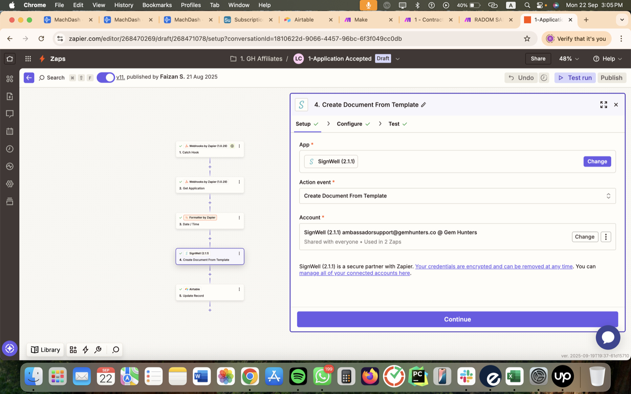The width and height of the screenshot is (631, 394).
Task: Open the support chat bubble
Action: pyautogui.click(x=608, y=337)
